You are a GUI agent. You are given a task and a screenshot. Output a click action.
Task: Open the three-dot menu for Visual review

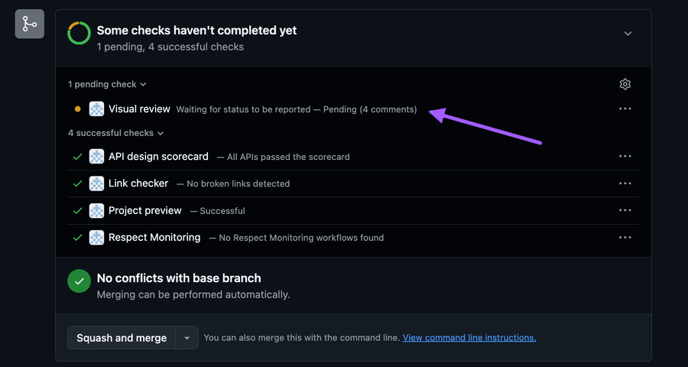click(625, 109)
